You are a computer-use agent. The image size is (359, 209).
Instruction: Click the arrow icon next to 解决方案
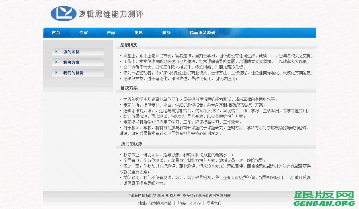pyautogui.click(x=56, y=62)
